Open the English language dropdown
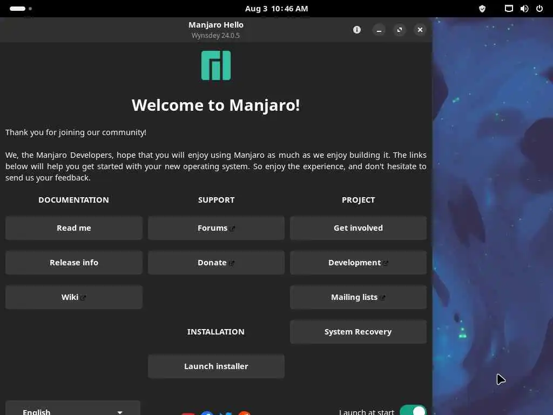This screenshot has height=415, width=553. point(73,409)
